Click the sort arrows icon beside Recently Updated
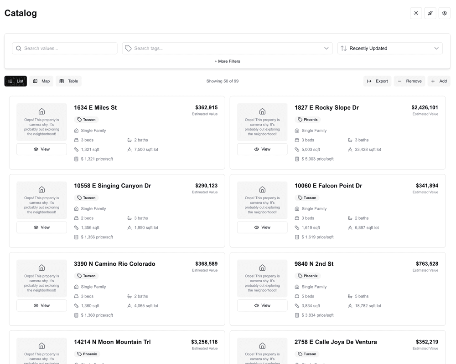The image size is (456, 364). (x=344, y=48)
